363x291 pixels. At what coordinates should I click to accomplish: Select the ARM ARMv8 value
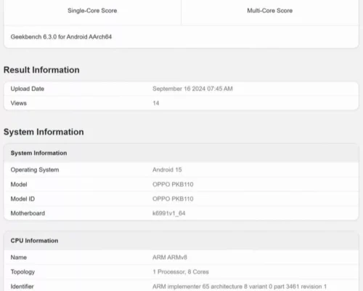click(170, 258)
